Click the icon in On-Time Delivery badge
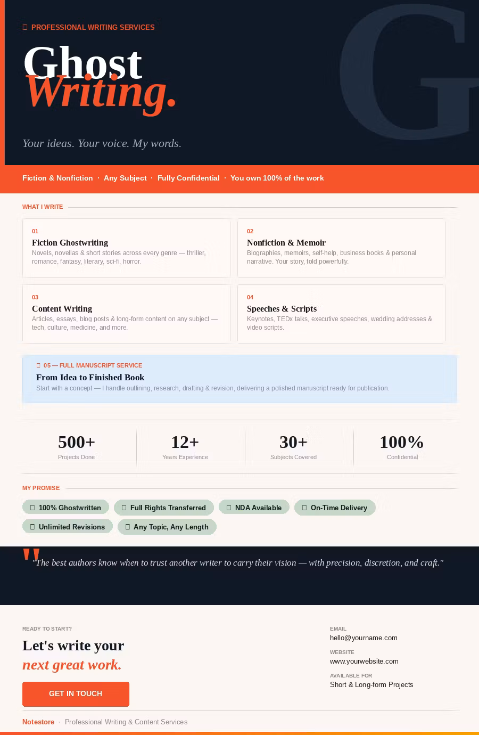Image resolution: width=479 pixels, height=735 pixels. 304,508
